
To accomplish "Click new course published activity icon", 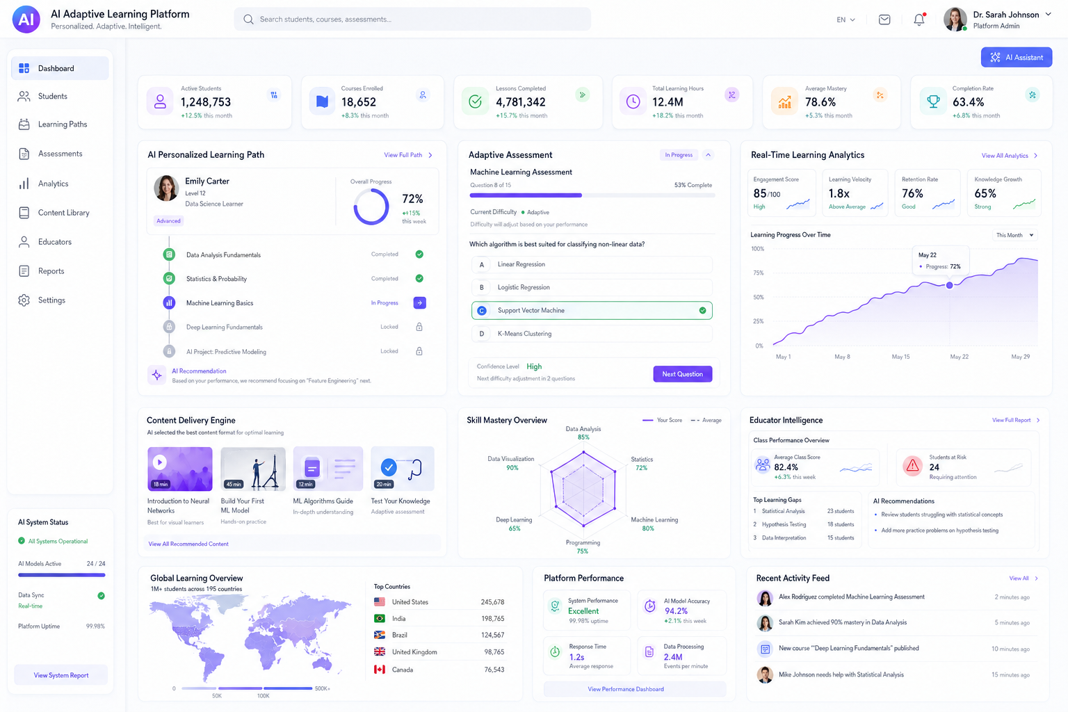I will tap(765, 649).
